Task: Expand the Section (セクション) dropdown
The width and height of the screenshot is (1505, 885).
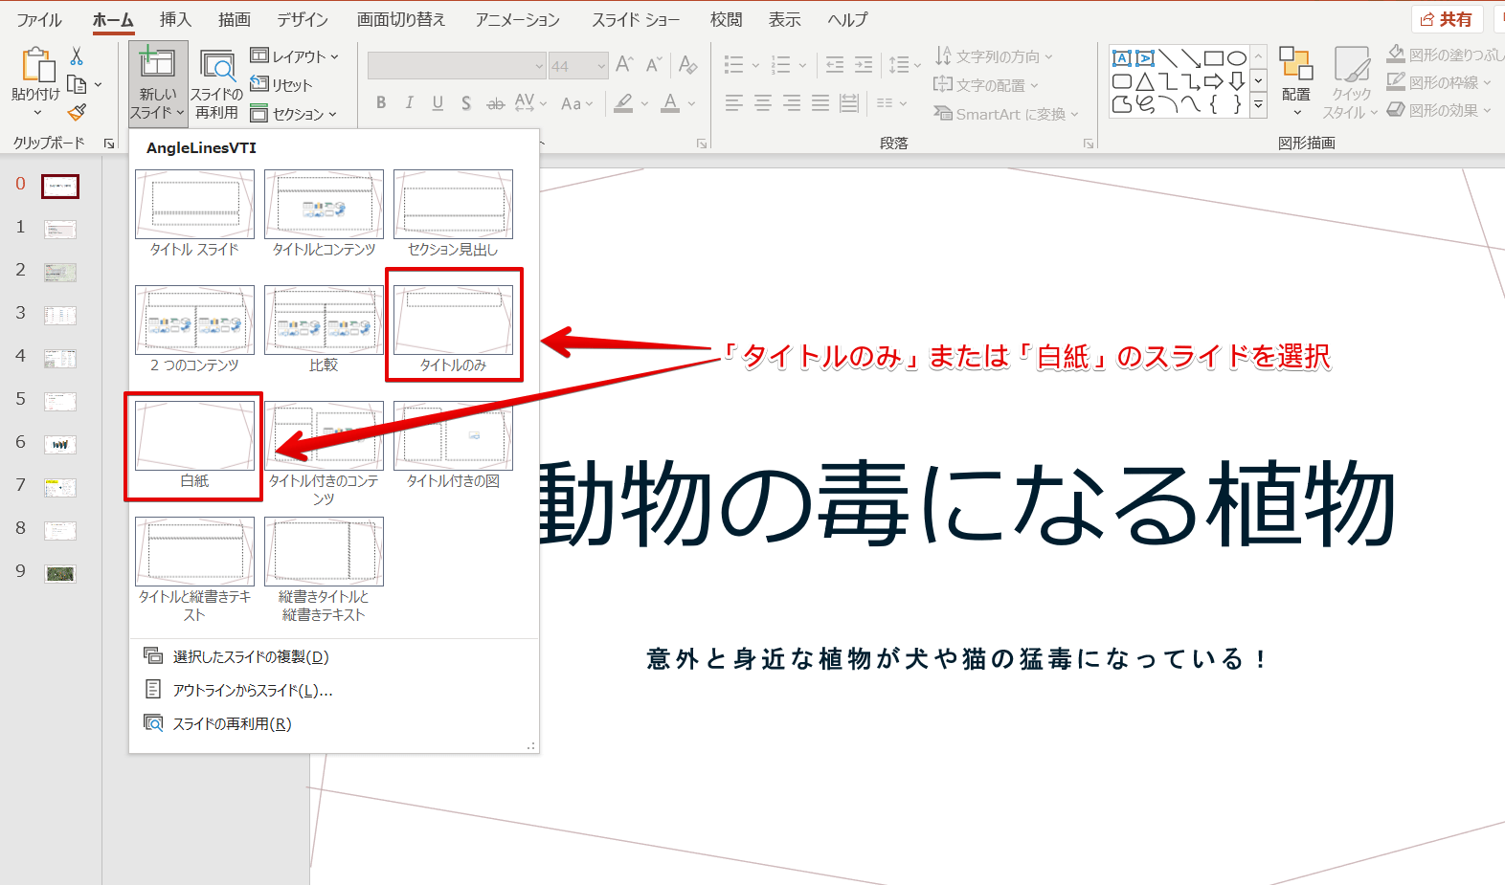Action: [294, 114]
